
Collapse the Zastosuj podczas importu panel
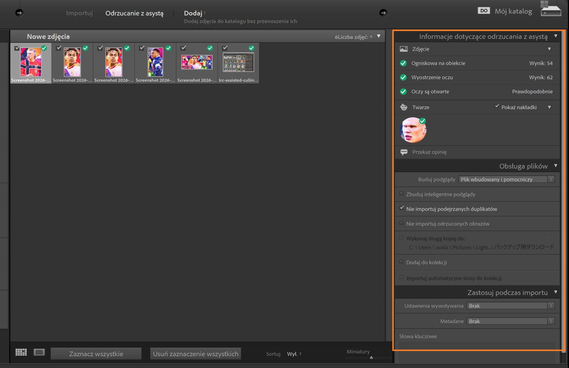point(556,292)
